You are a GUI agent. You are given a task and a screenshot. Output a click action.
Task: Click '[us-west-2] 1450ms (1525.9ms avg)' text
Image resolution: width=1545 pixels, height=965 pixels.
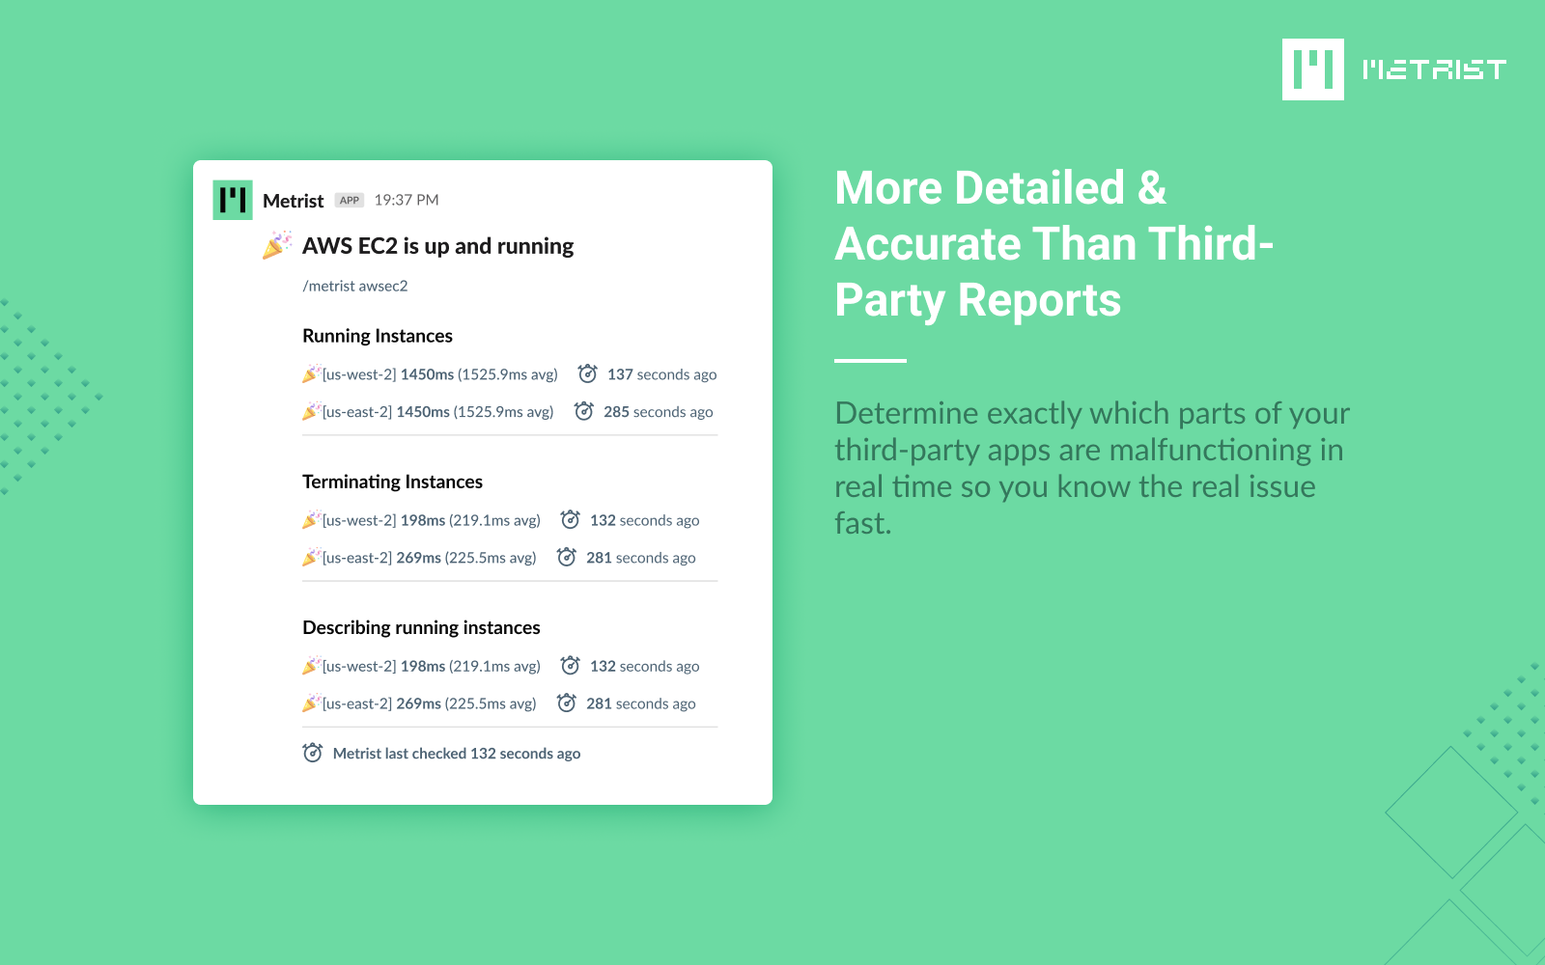click(x=440, y=374)
